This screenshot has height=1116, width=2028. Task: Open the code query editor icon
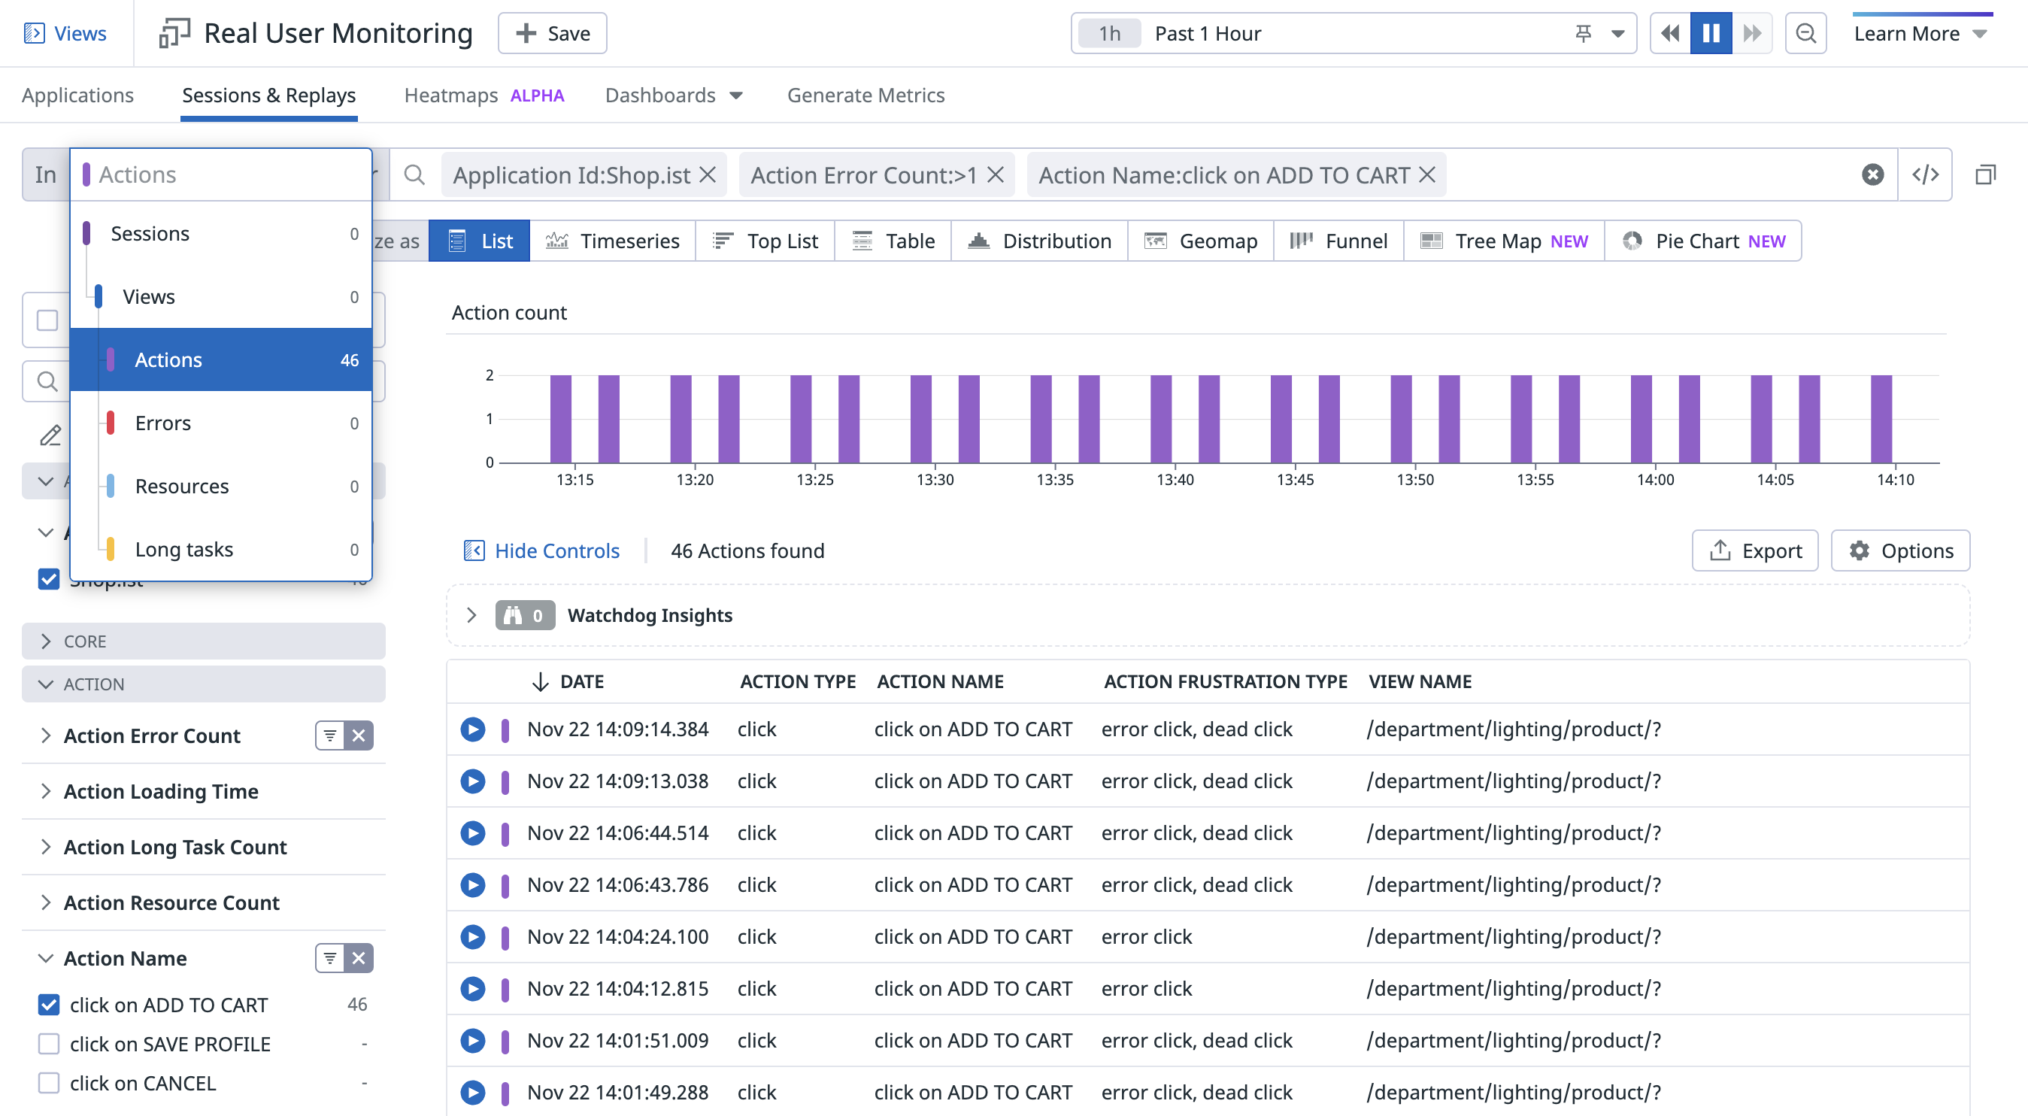pos(1924,174)
